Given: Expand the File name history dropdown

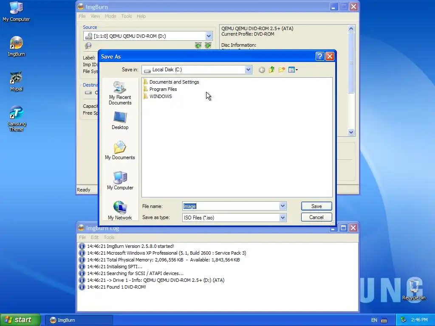Looking at the screenshot, I should tap(282, 206).
